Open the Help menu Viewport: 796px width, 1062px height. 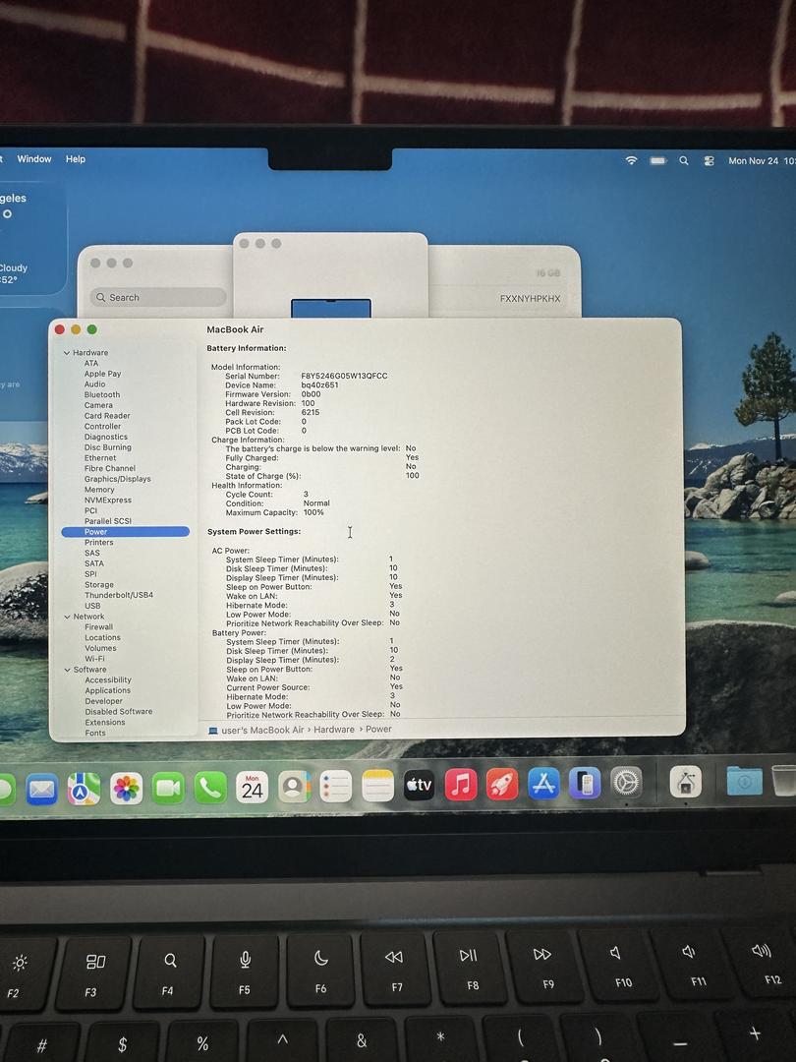click(x=76, y=159)
